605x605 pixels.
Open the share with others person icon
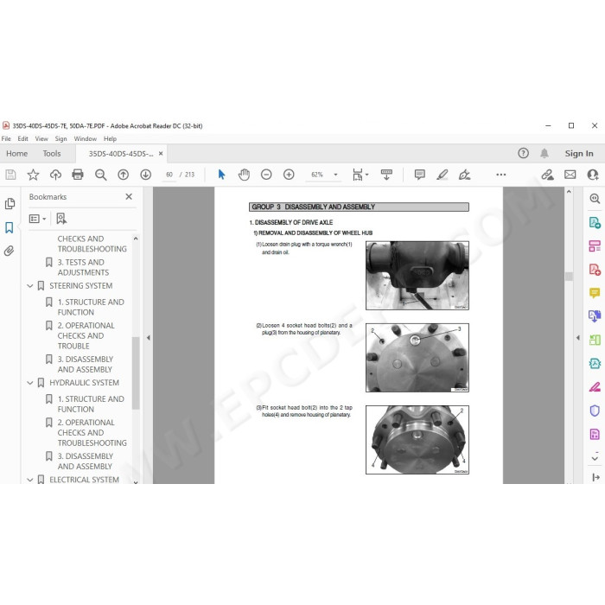click(592, 175)
